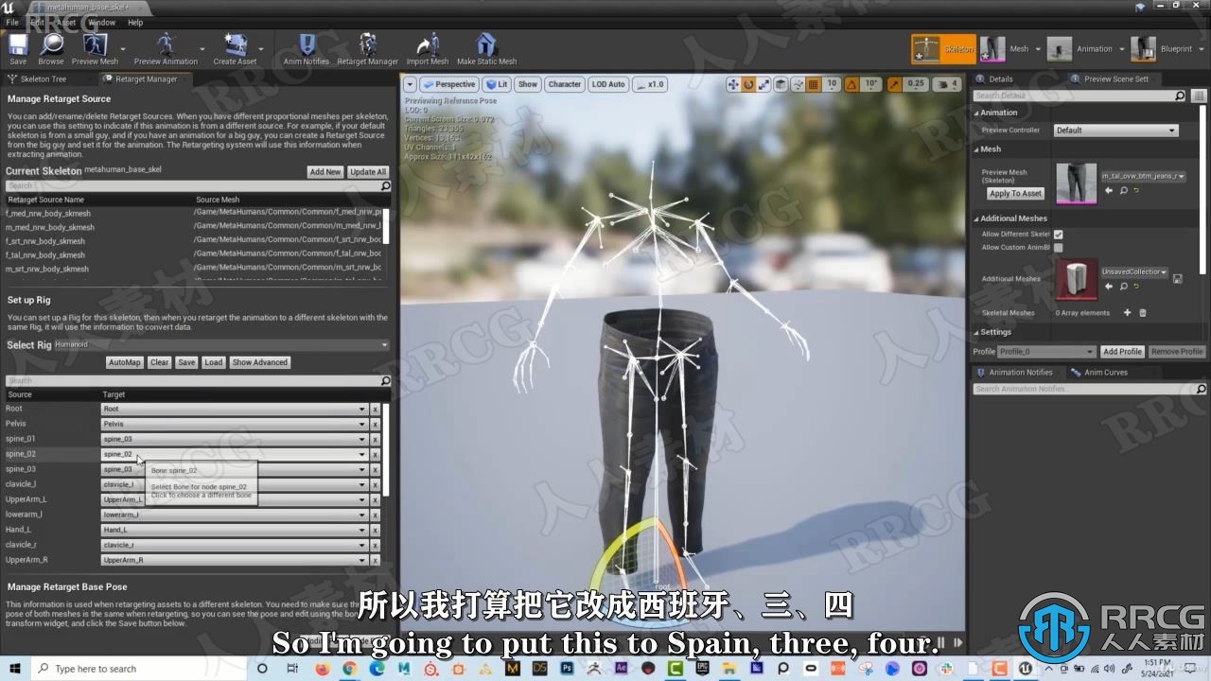Click the Add Profile button
The image size is (1211, 681).
[1123, 352]
